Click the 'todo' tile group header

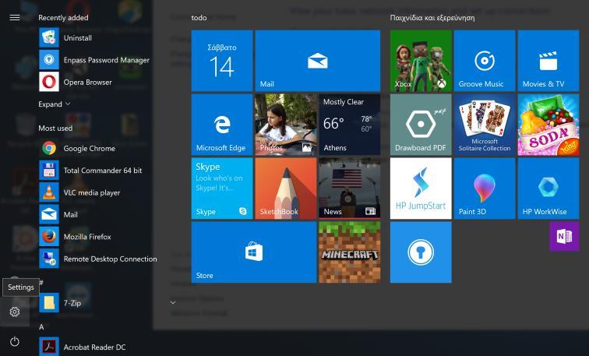[199, 18]
